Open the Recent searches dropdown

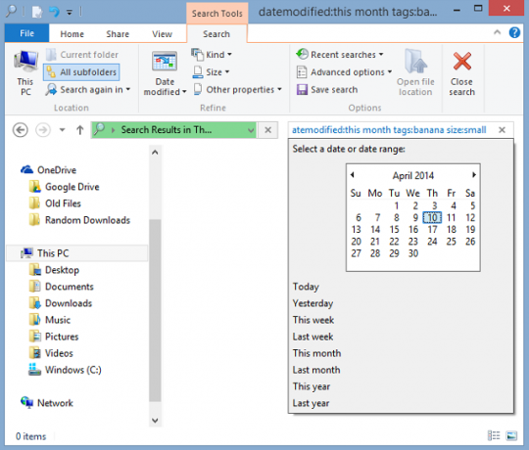coord(340,54)
